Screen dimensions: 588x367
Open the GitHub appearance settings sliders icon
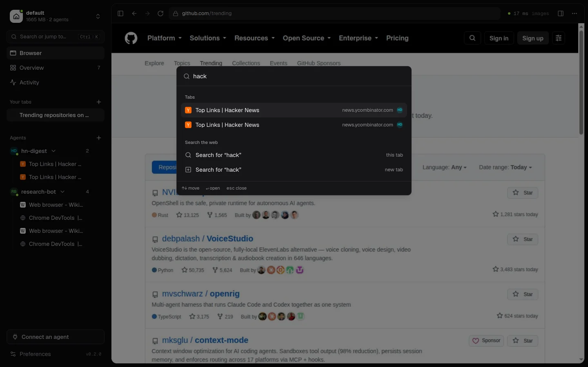coord(559,38)
